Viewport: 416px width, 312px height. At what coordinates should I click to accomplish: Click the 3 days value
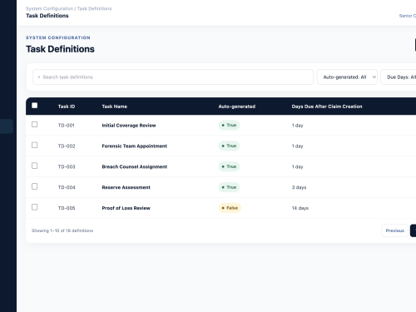point(299,187)
